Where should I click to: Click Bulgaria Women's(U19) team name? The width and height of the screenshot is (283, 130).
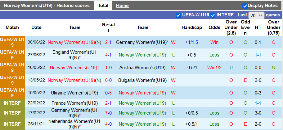point(142,80)
